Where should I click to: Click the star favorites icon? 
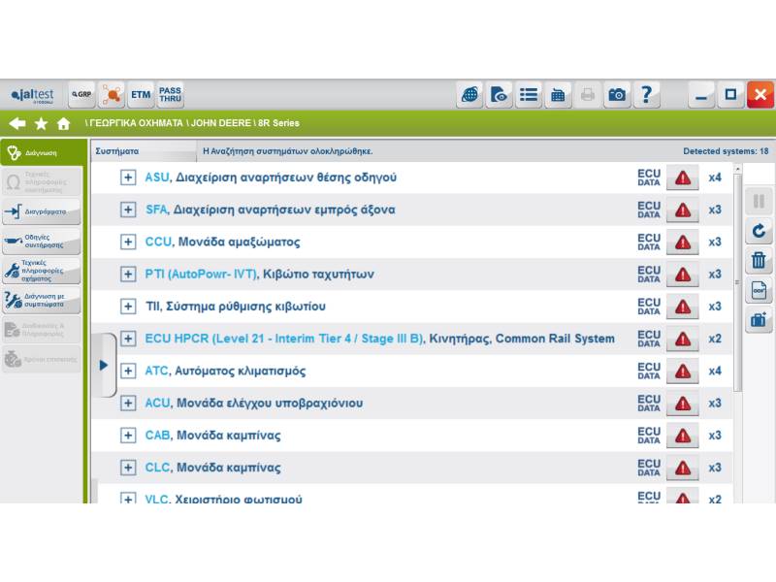pyautogui.click(x=41, y=123)
